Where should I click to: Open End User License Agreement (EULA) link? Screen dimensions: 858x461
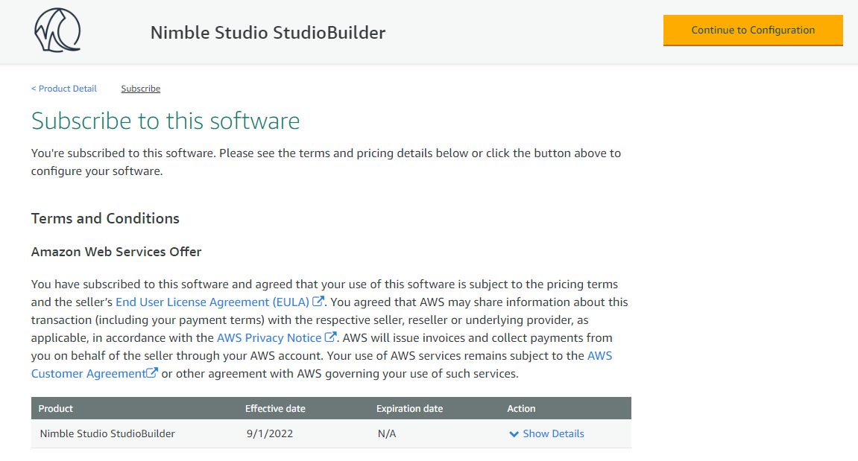[x=212, y=302]
